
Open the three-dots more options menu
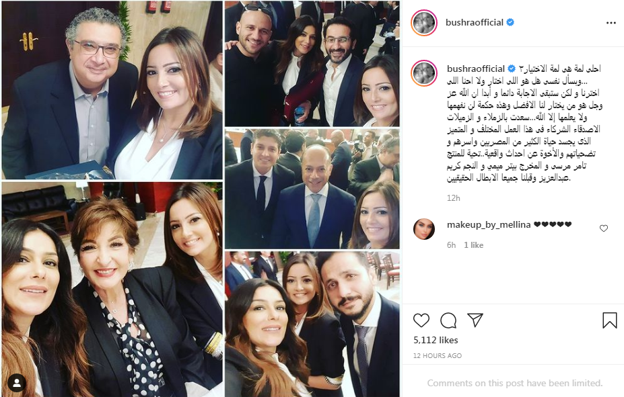click(611, 23)
